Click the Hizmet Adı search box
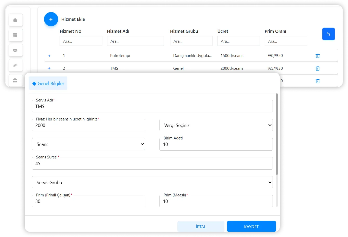Screen dimensions: 348x237 135,41
